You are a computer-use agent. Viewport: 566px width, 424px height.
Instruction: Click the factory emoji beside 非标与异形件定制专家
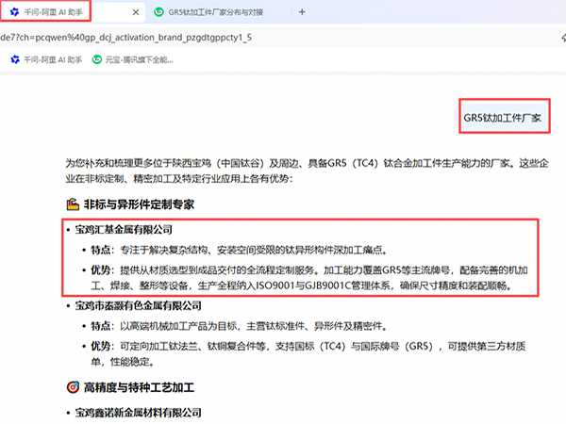[x=73, y=204]
